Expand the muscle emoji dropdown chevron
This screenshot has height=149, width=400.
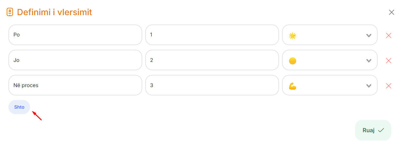pos(369,86)
